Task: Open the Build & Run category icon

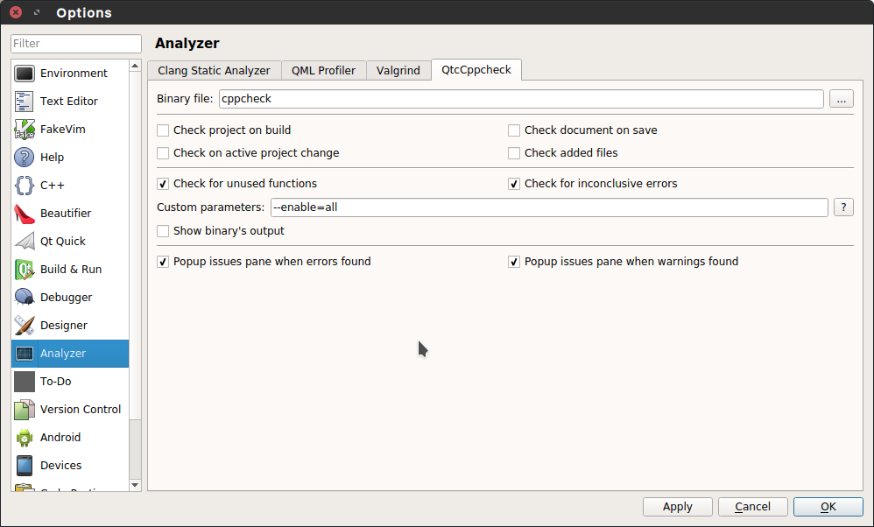Action: (25, 269)
